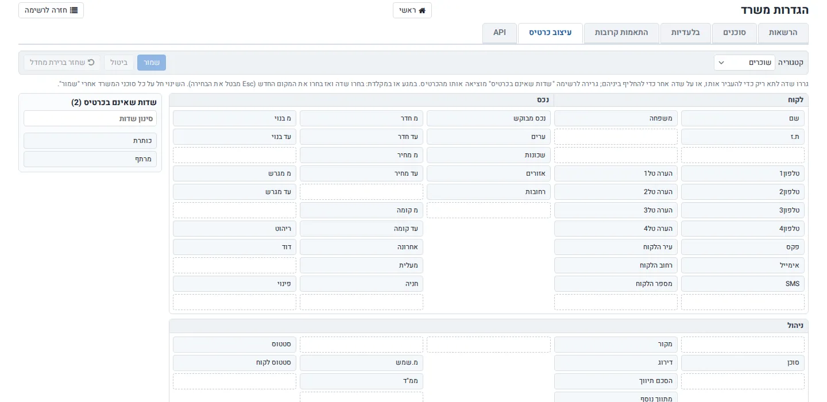Switch to the הרשאות tab

783,33
